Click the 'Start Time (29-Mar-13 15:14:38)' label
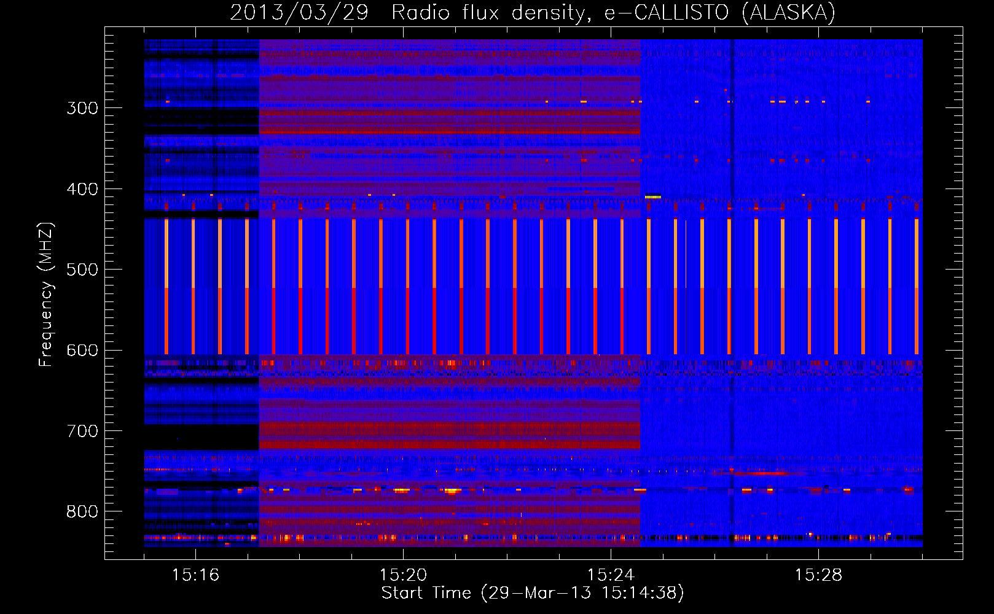The image size is (994, 614). [x=533, y=593]
